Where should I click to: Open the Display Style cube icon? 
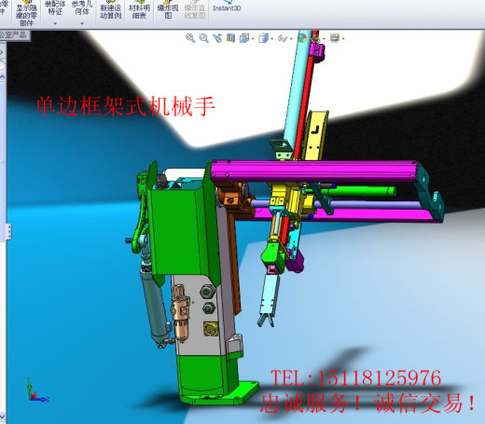(264, 38)
